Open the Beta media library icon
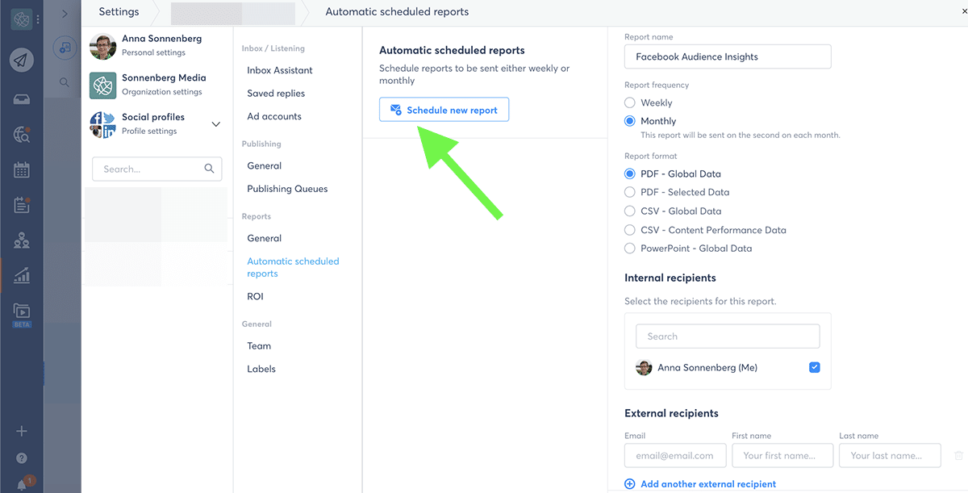Viewport: 968px width, 493px height. click(22, 311)
